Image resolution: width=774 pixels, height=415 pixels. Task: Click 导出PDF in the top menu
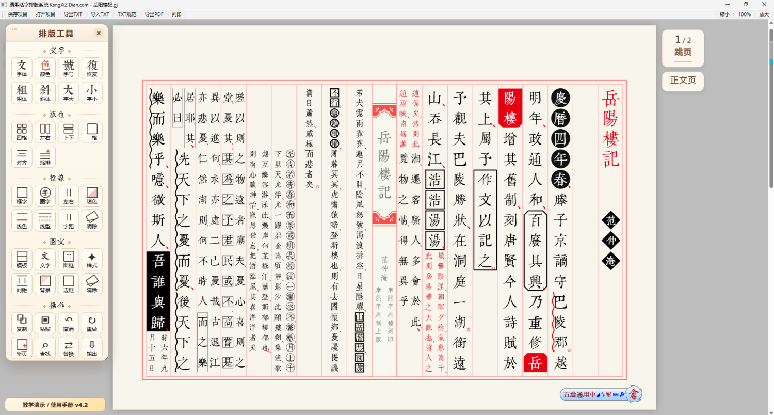154,14
